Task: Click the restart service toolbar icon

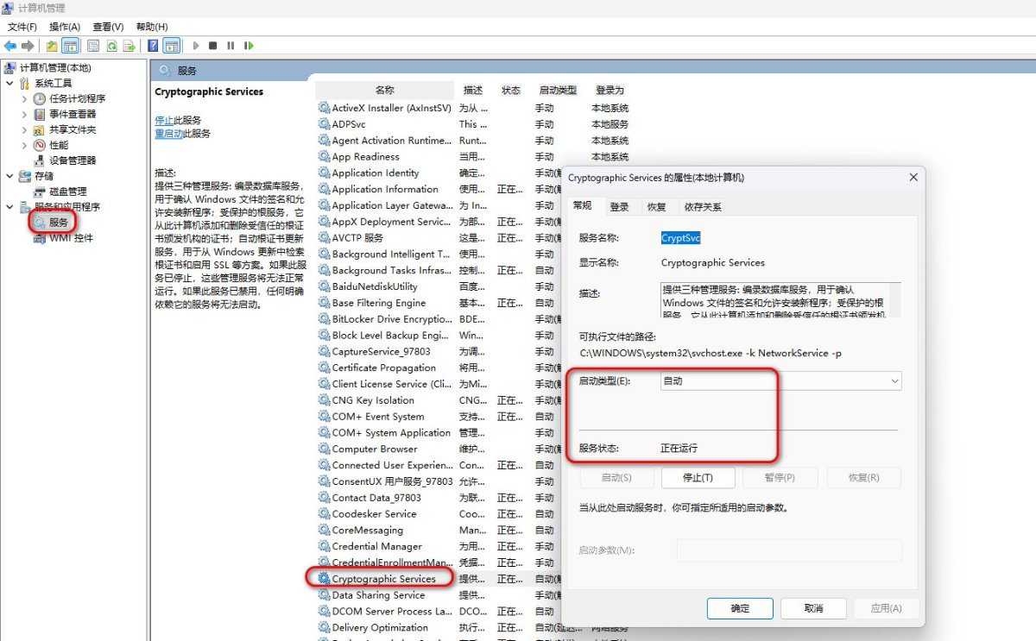Action: [x=249, y=46]
